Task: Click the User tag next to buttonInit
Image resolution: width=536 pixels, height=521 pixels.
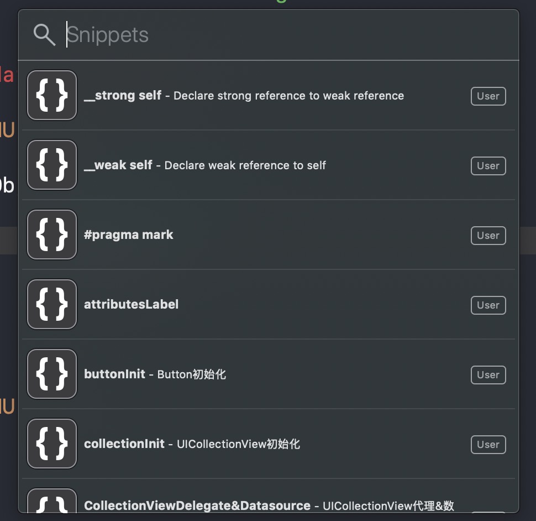Action: pos(488,375)
